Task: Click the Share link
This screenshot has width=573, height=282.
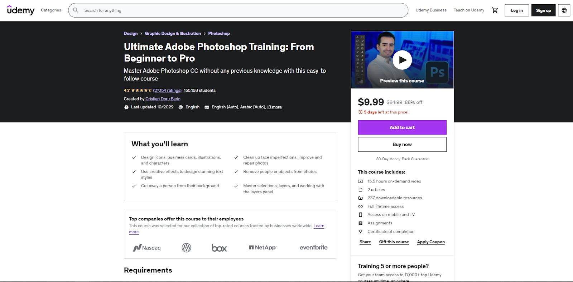Action: point(365,242)
